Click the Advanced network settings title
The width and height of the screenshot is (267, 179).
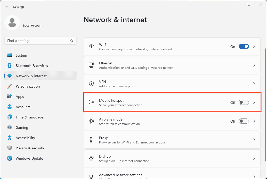coord(120,175)
